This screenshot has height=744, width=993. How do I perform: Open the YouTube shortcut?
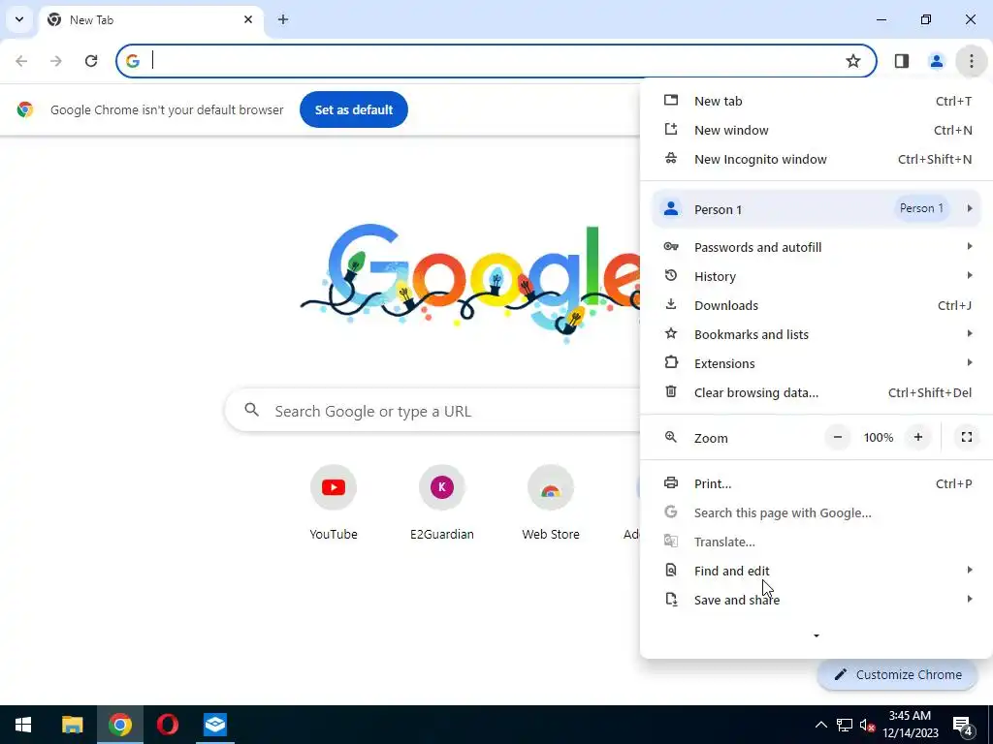click(334, 503)
